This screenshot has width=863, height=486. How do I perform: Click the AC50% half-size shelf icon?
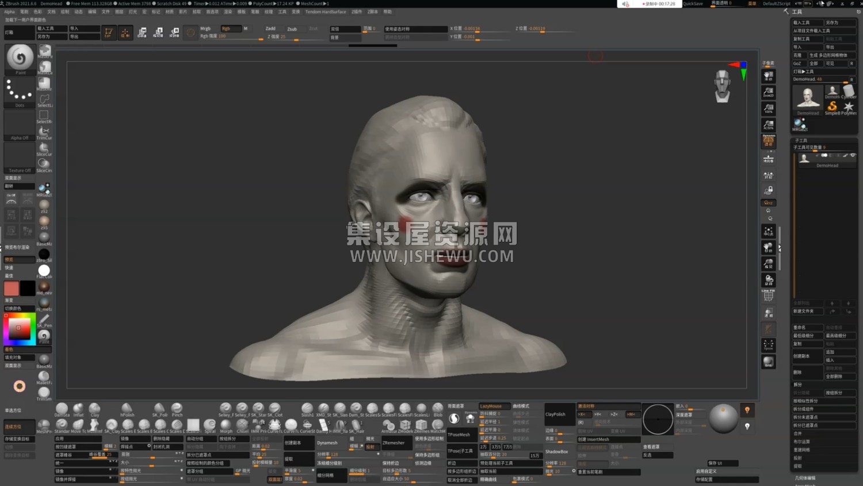[x=768, y=124]
